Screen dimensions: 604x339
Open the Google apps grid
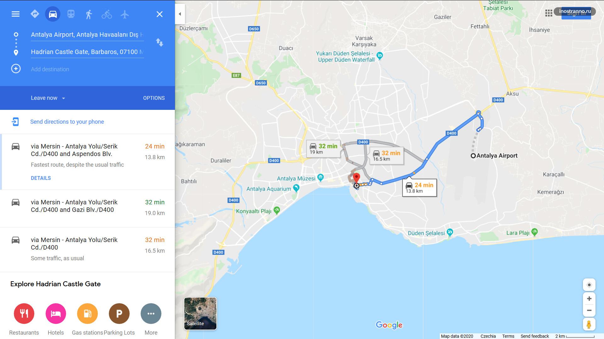[549, 13]
